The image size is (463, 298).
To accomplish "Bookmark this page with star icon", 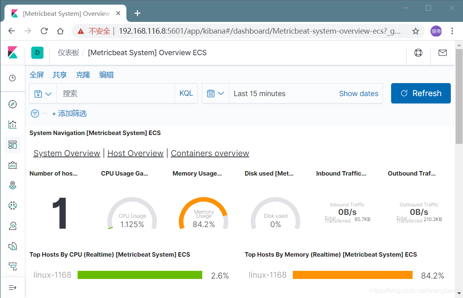I will tap(415, 31).
